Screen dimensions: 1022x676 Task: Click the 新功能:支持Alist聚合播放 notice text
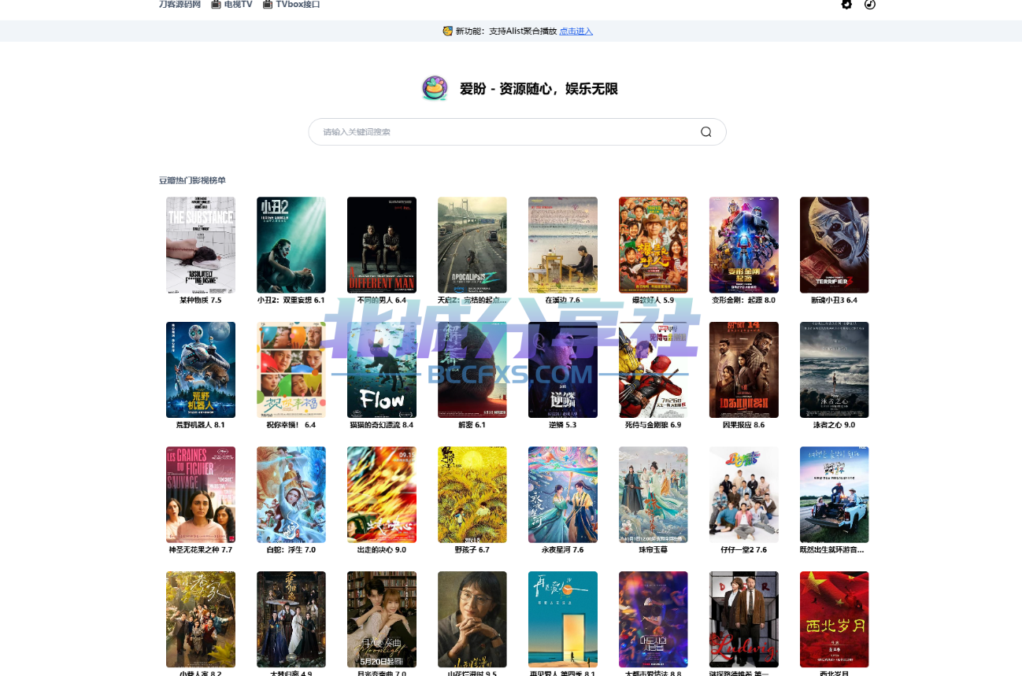click(x=506, y=31)
